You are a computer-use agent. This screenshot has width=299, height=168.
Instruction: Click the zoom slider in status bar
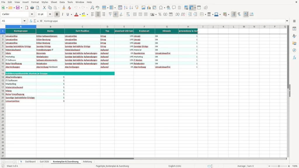coord(279,166)
